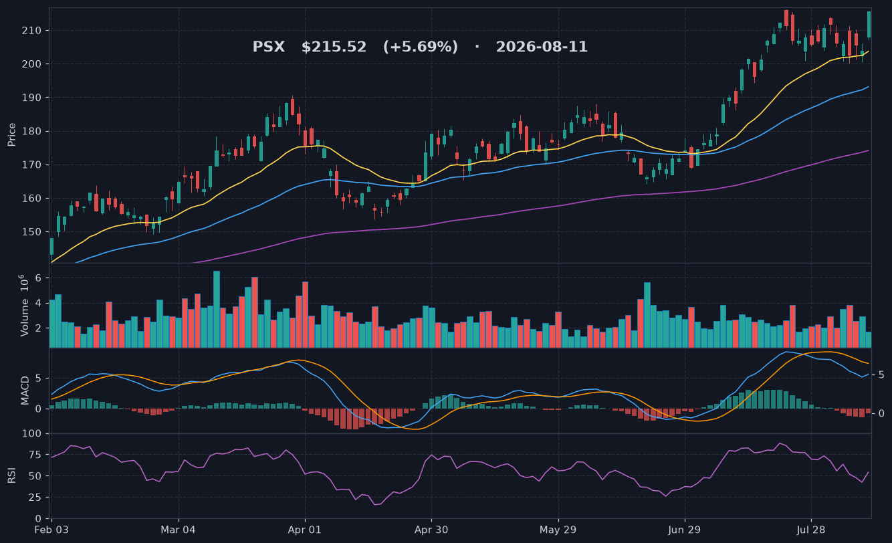Viewport: 892px width, 543px height.
Task: Click the 100 tick on the RSI axis
Action: (32, 434)
